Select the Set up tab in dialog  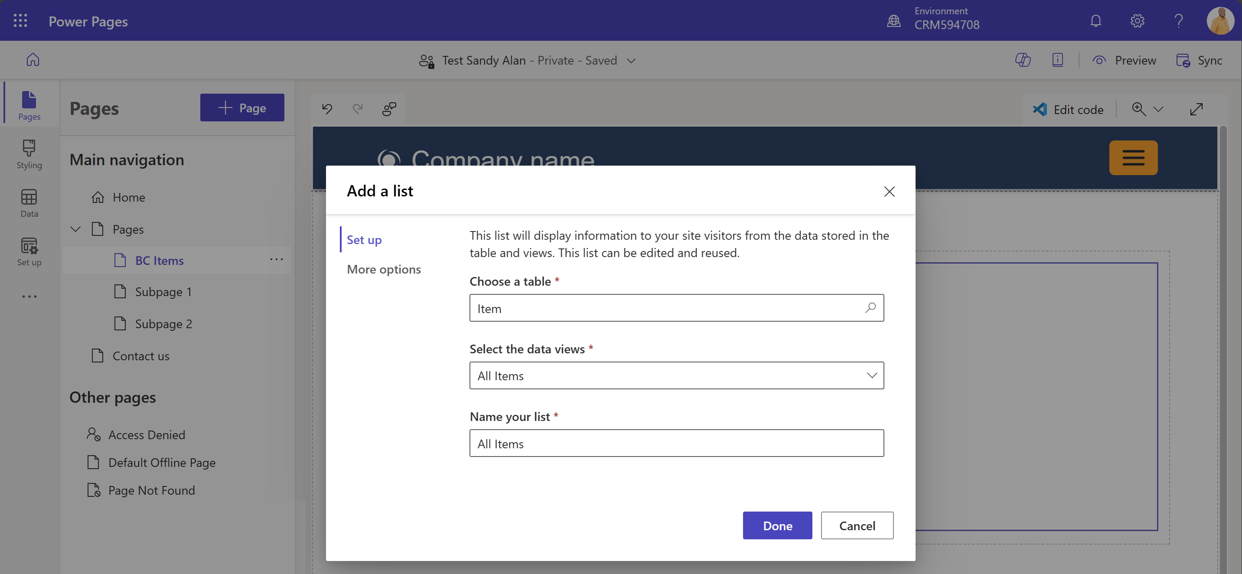tap(364, 240)
